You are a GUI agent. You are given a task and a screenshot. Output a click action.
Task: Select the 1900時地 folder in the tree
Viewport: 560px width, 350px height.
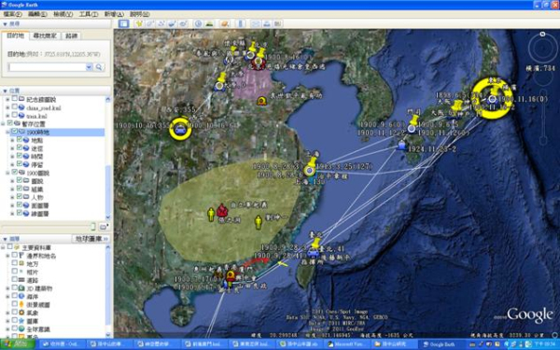(x=38, y=133)
